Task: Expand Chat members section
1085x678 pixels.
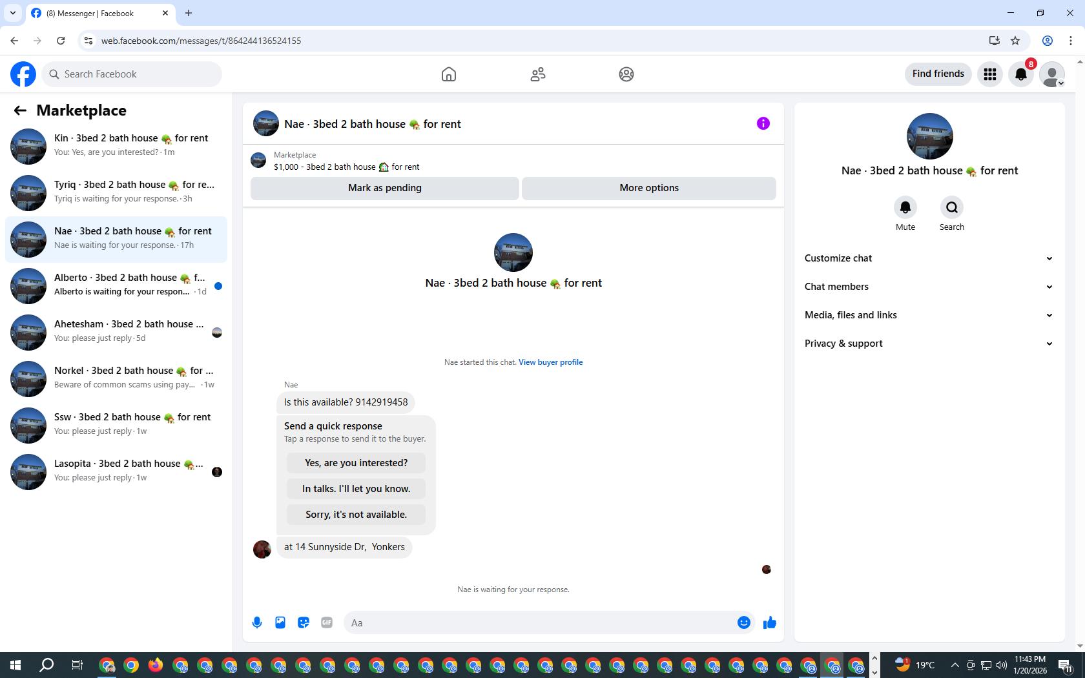Action: [929, 287]
